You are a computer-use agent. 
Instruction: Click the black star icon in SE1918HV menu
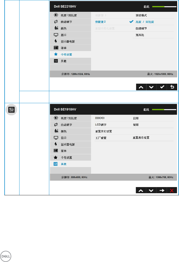(x=56, y=157)
